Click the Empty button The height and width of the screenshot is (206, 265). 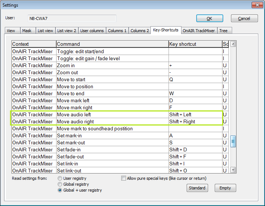coord(225,188)
